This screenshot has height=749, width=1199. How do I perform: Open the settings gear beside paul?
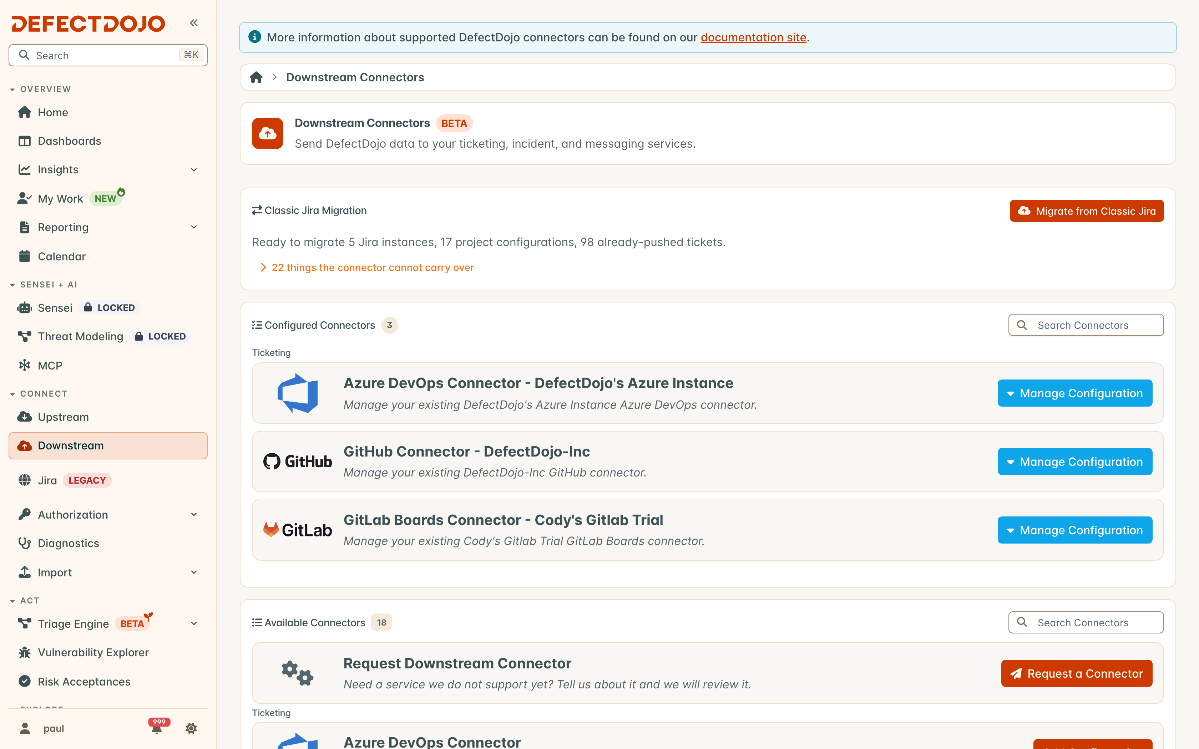191,728
